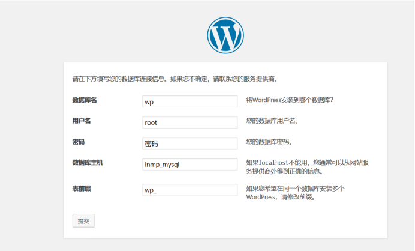Click the WordPress logo
Screen dimensions: 415x251
pyautogui.click(x=225, y=35)
